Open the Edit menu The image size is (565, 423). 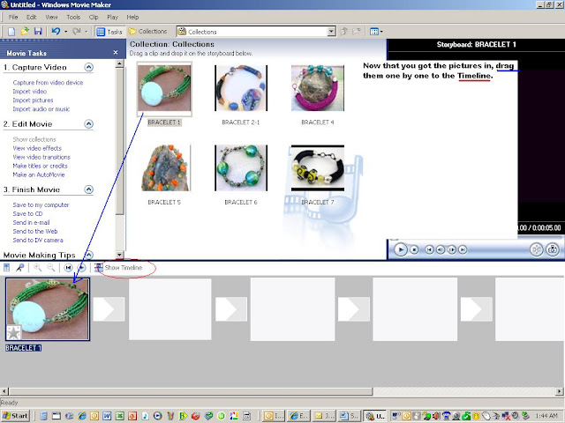pyautogui.click(x=32, y=17)
